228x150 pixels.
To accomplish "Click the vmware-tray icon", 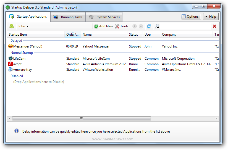I will 11,70.
